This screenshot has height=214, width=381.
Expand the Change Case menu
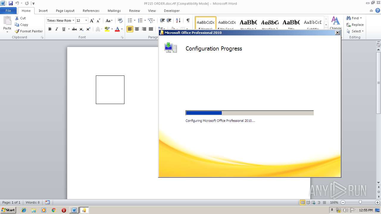coord(109,21)
